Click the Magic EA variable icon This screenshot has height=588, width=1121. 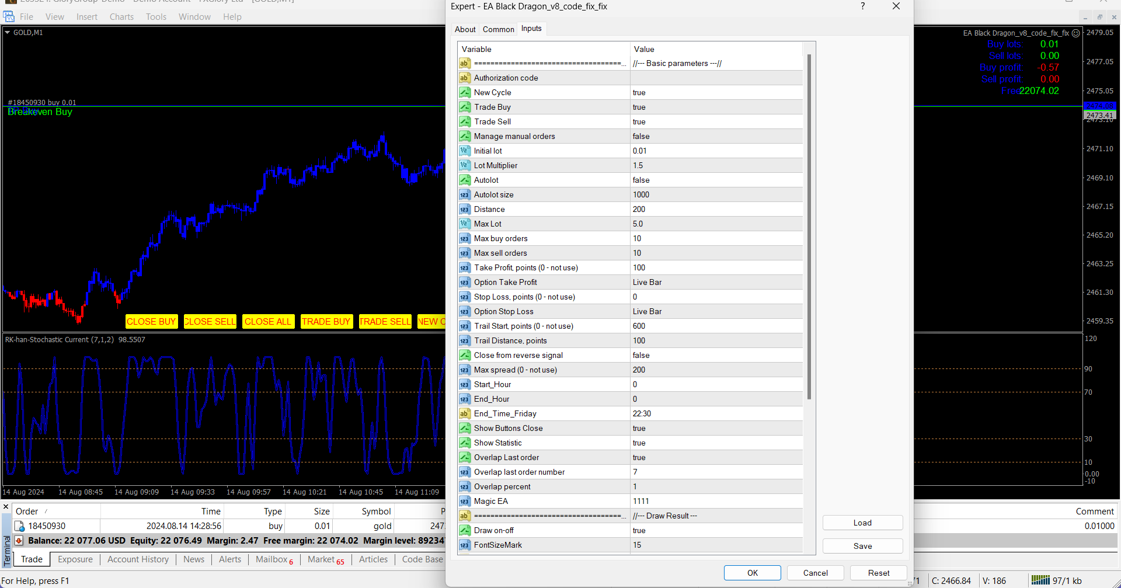click(x=465, y=501)
